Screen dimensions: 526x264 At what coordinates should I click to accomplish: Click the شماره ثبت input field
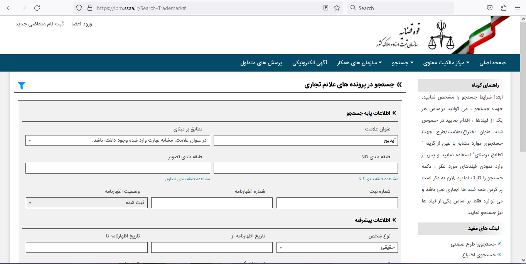(337, 202)
